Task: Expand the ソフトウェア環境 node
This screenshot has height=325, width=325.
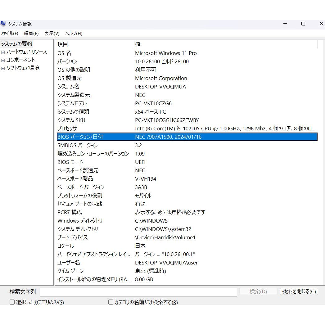Action: (x=3, y=68)
